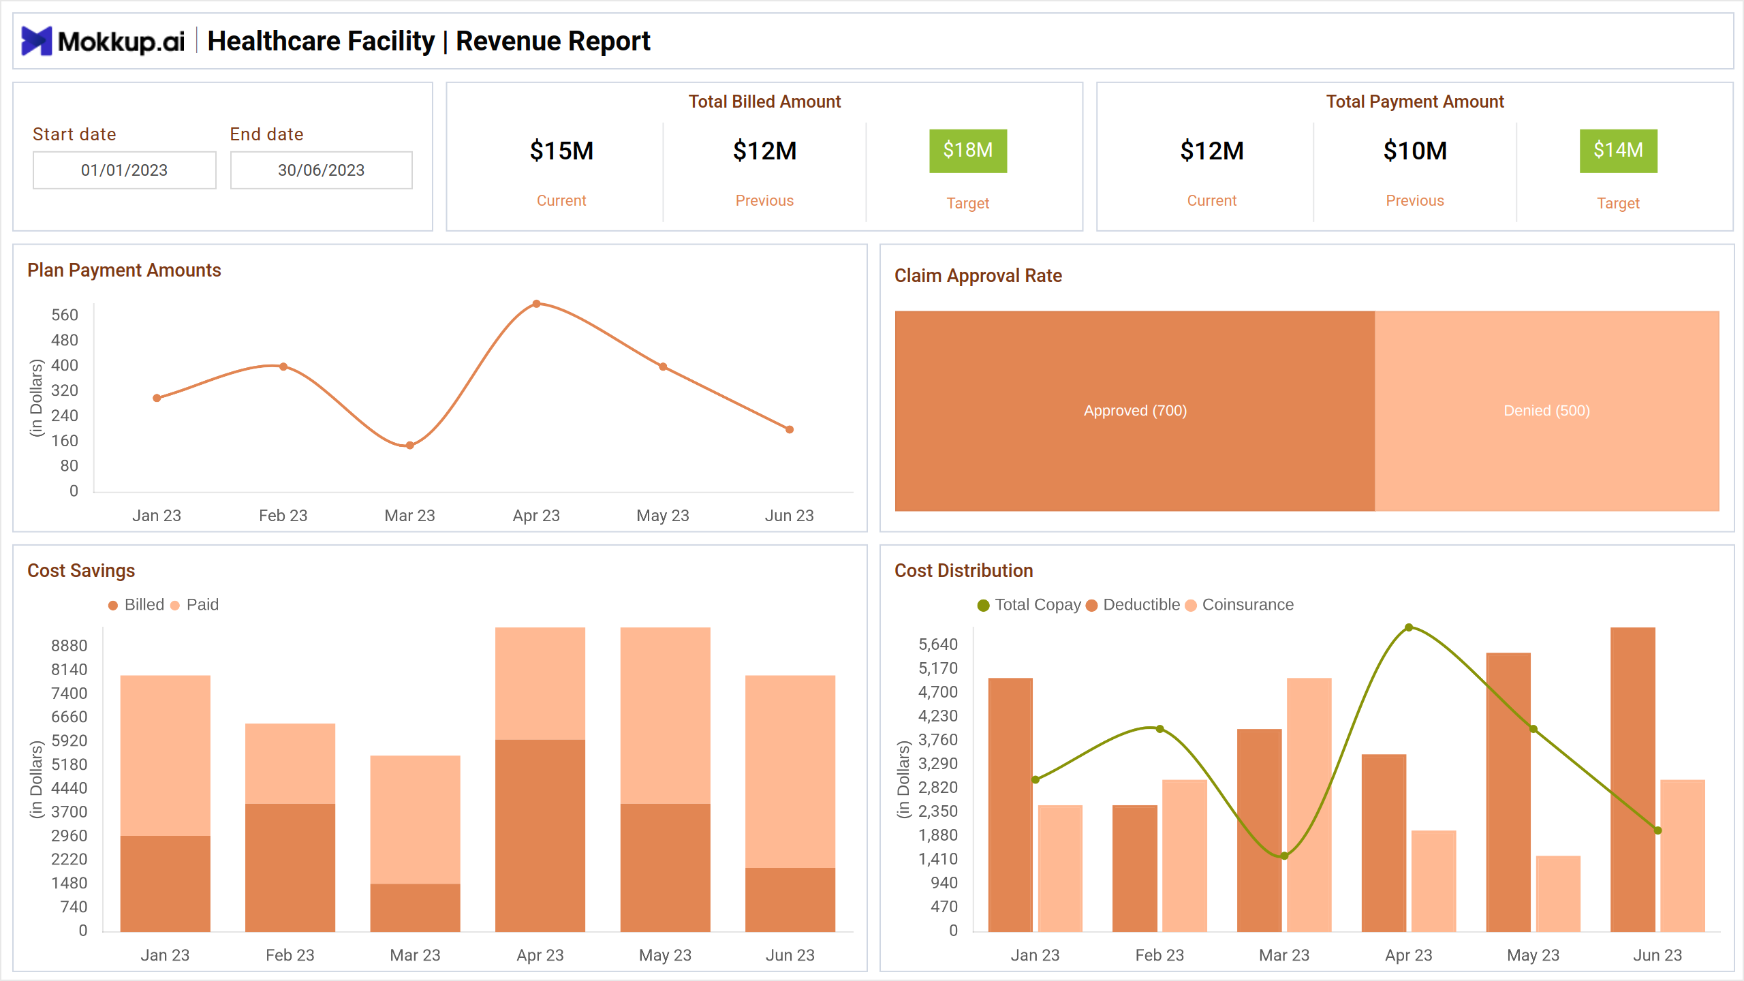The width and height of the screenshot is (1744, 981).
Task: Click the $10M previous payment amount
Action: pyautogui.click(x=1415, y=151)
